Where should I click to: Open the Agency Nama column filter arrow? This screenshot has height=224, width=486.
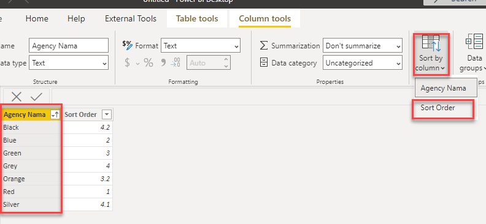tap(55, 114)
